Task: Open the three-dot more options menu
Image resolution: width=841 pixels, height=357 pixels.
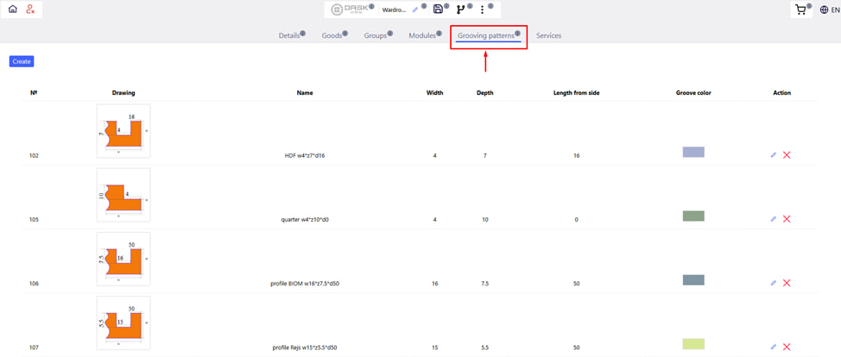Action: 482,10
